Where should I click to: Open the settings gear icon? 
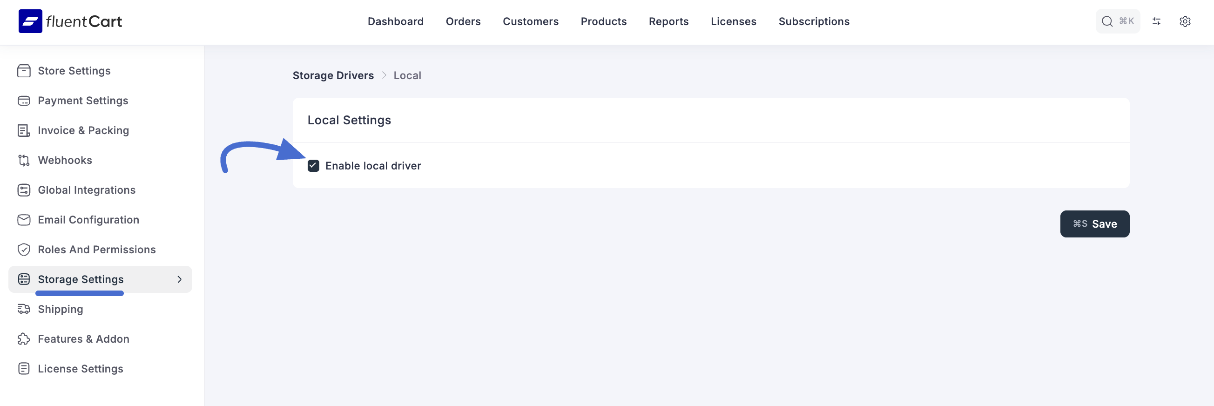[1184, 21]
